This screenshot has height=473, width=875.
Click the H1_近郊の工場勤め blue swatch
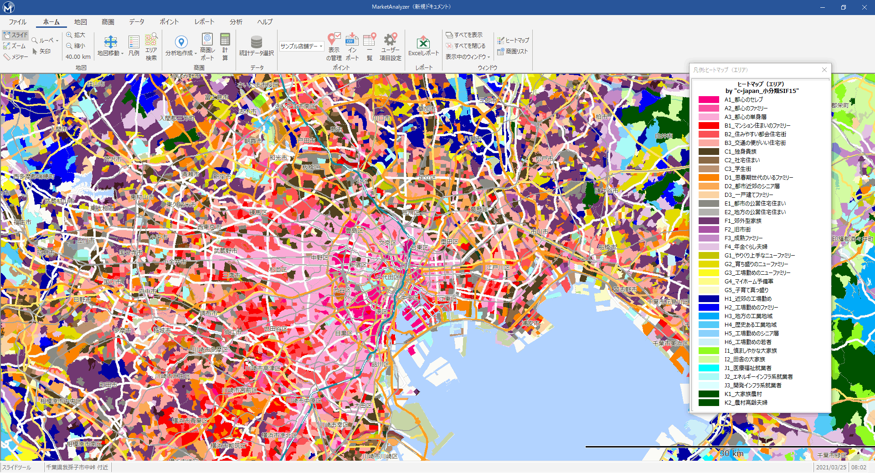click(x=709, y=298)
